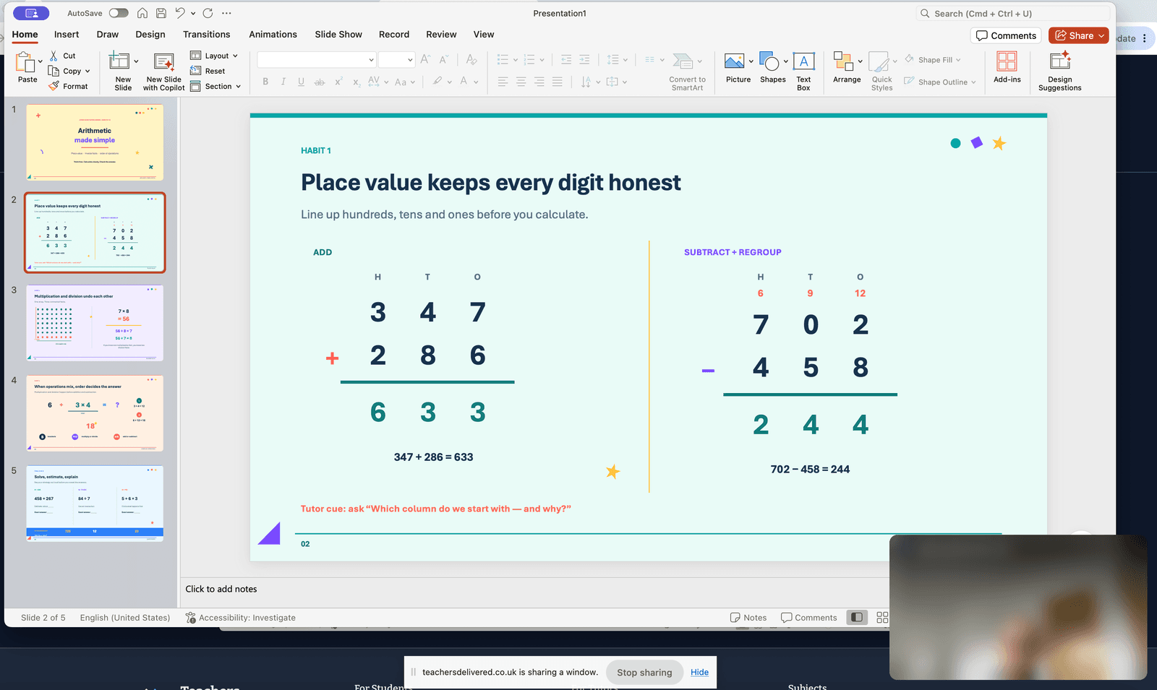Click the Increase Font Size icon

[425, 59]
